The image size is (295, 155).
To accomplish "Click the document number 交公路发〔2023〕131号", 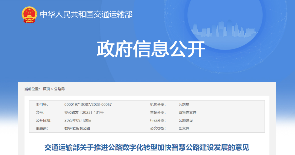I will click(x=84, y=113).
